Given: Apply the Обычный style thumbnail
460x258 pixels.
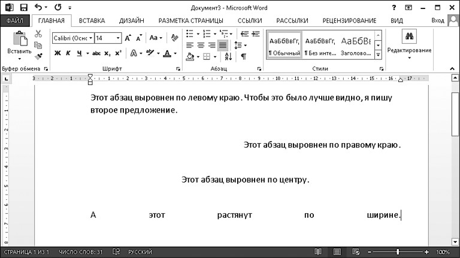Looking at the screenshot, I should click(283, 45).
